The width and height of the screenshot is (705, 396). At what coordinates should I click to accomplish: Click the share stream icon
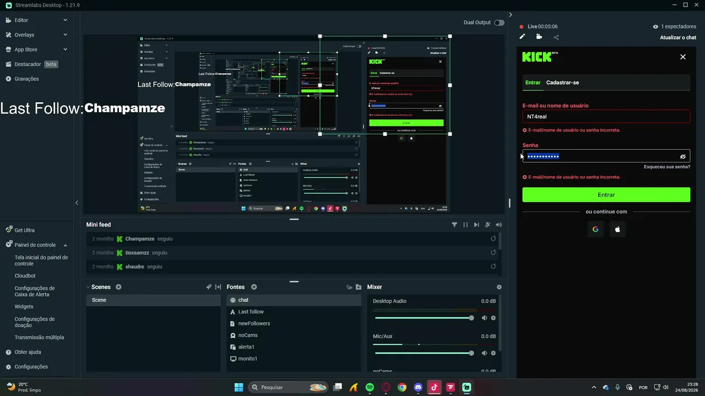[x=556, y=37]
